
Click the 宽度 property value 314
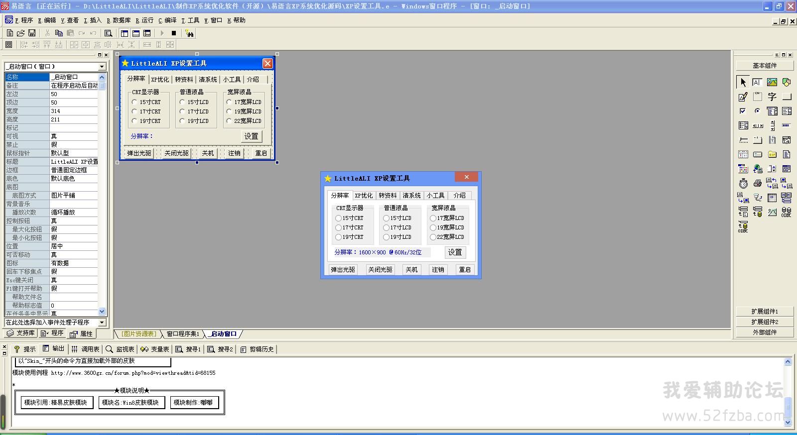point(74,111)
